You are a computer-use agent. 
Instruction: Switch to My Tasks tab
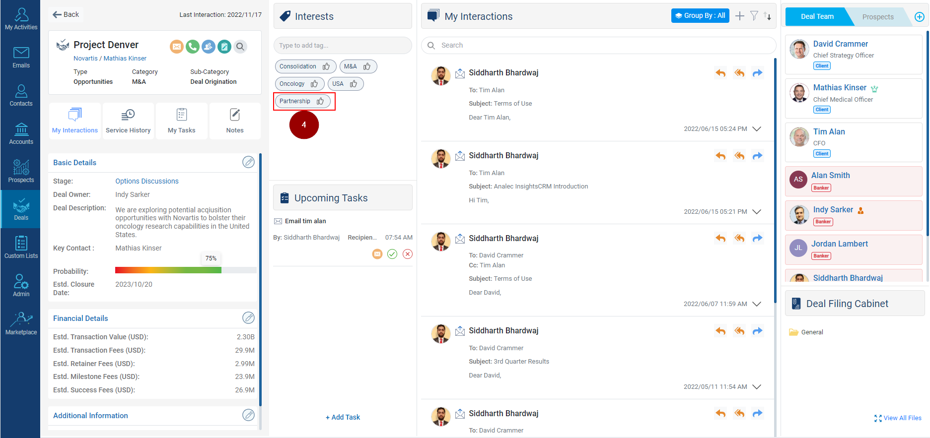(x=182, y=121)
